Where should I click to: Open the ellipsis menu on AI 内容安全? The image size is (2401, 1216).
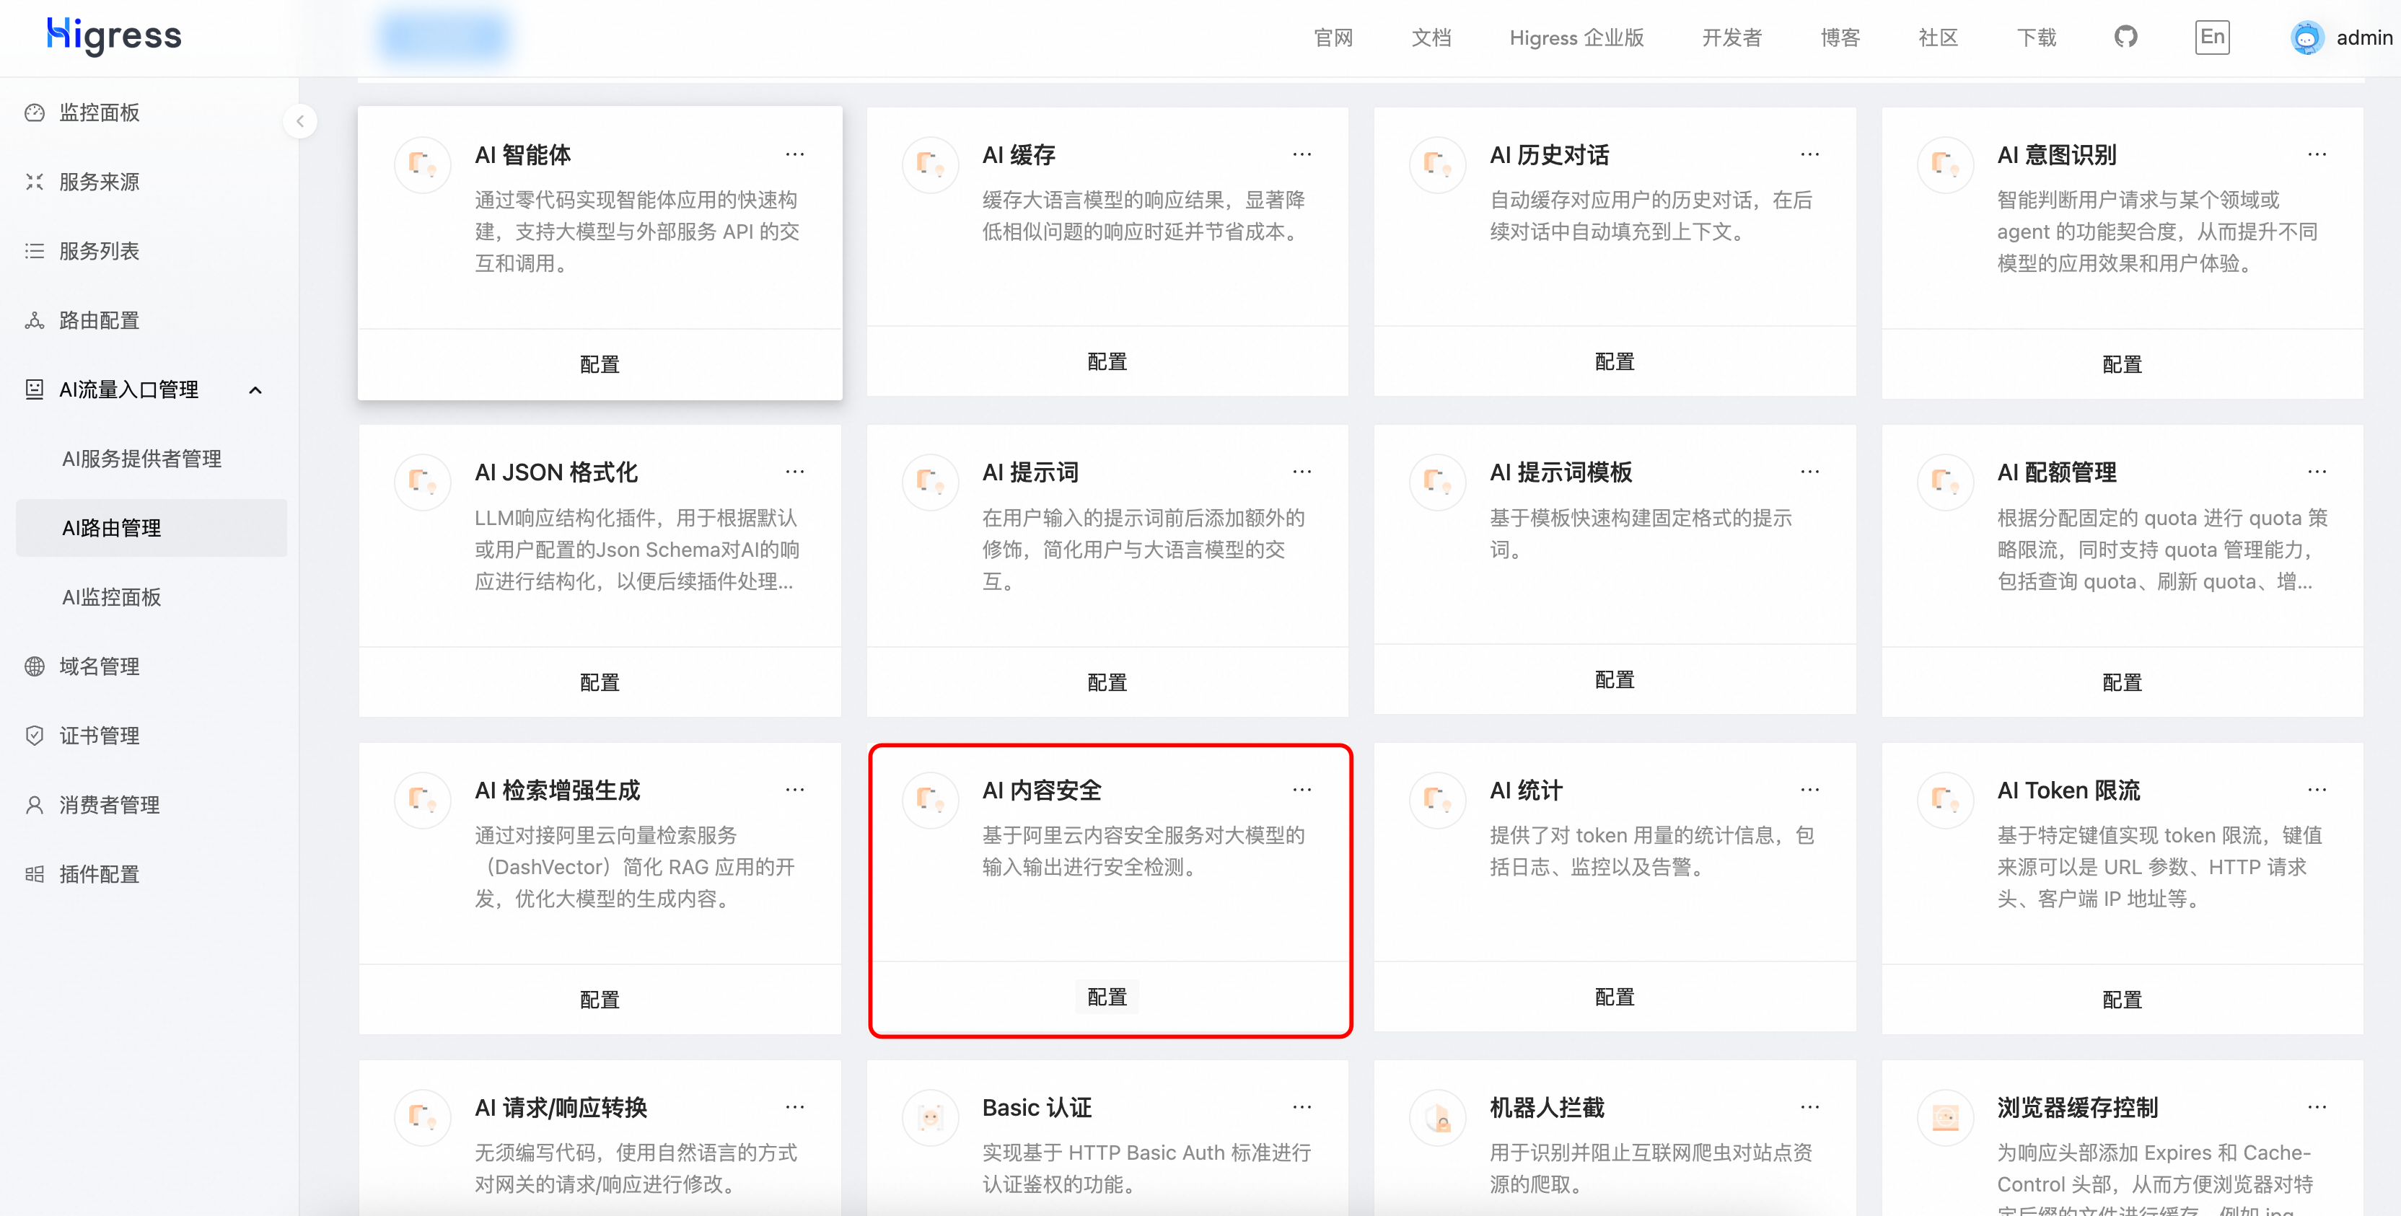tap(1302, 790)
